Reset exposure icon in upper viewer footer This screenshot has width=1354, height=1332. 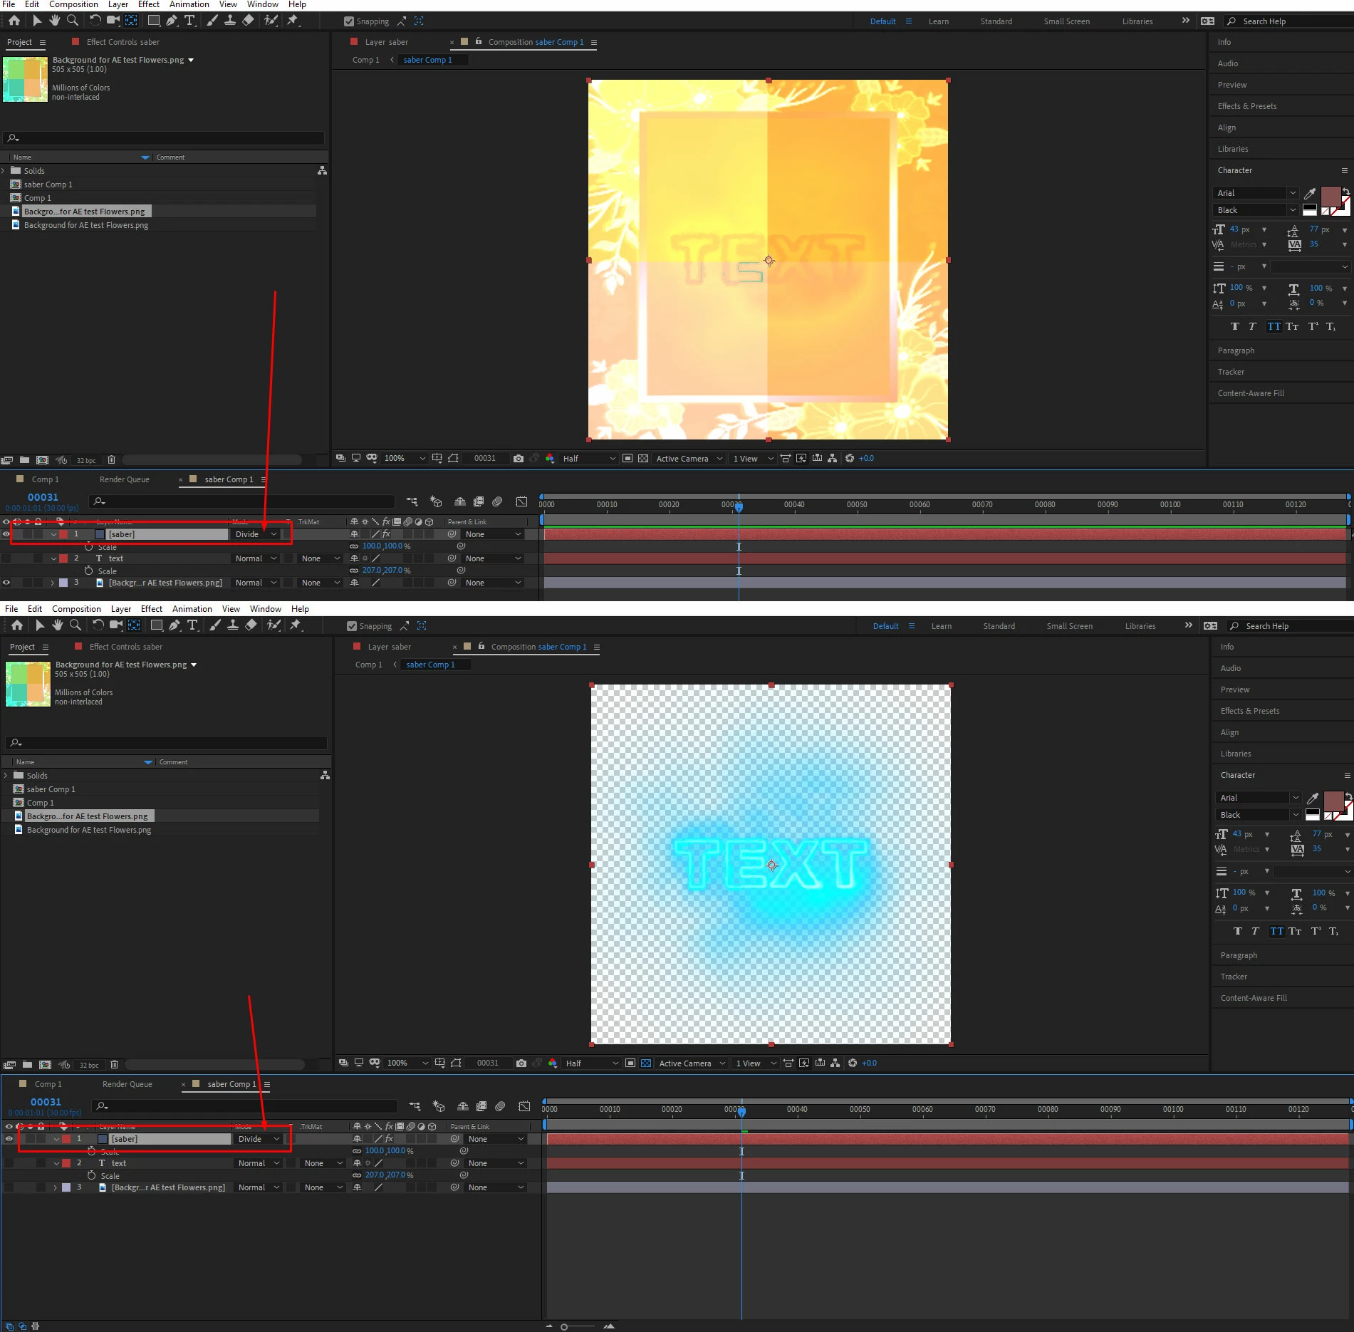tap(849, 459)
